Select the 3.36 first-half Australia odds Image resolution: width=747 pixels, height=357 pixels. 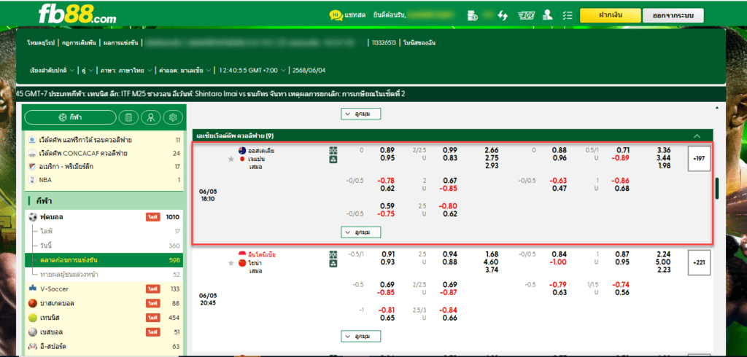tap(663, 150)
